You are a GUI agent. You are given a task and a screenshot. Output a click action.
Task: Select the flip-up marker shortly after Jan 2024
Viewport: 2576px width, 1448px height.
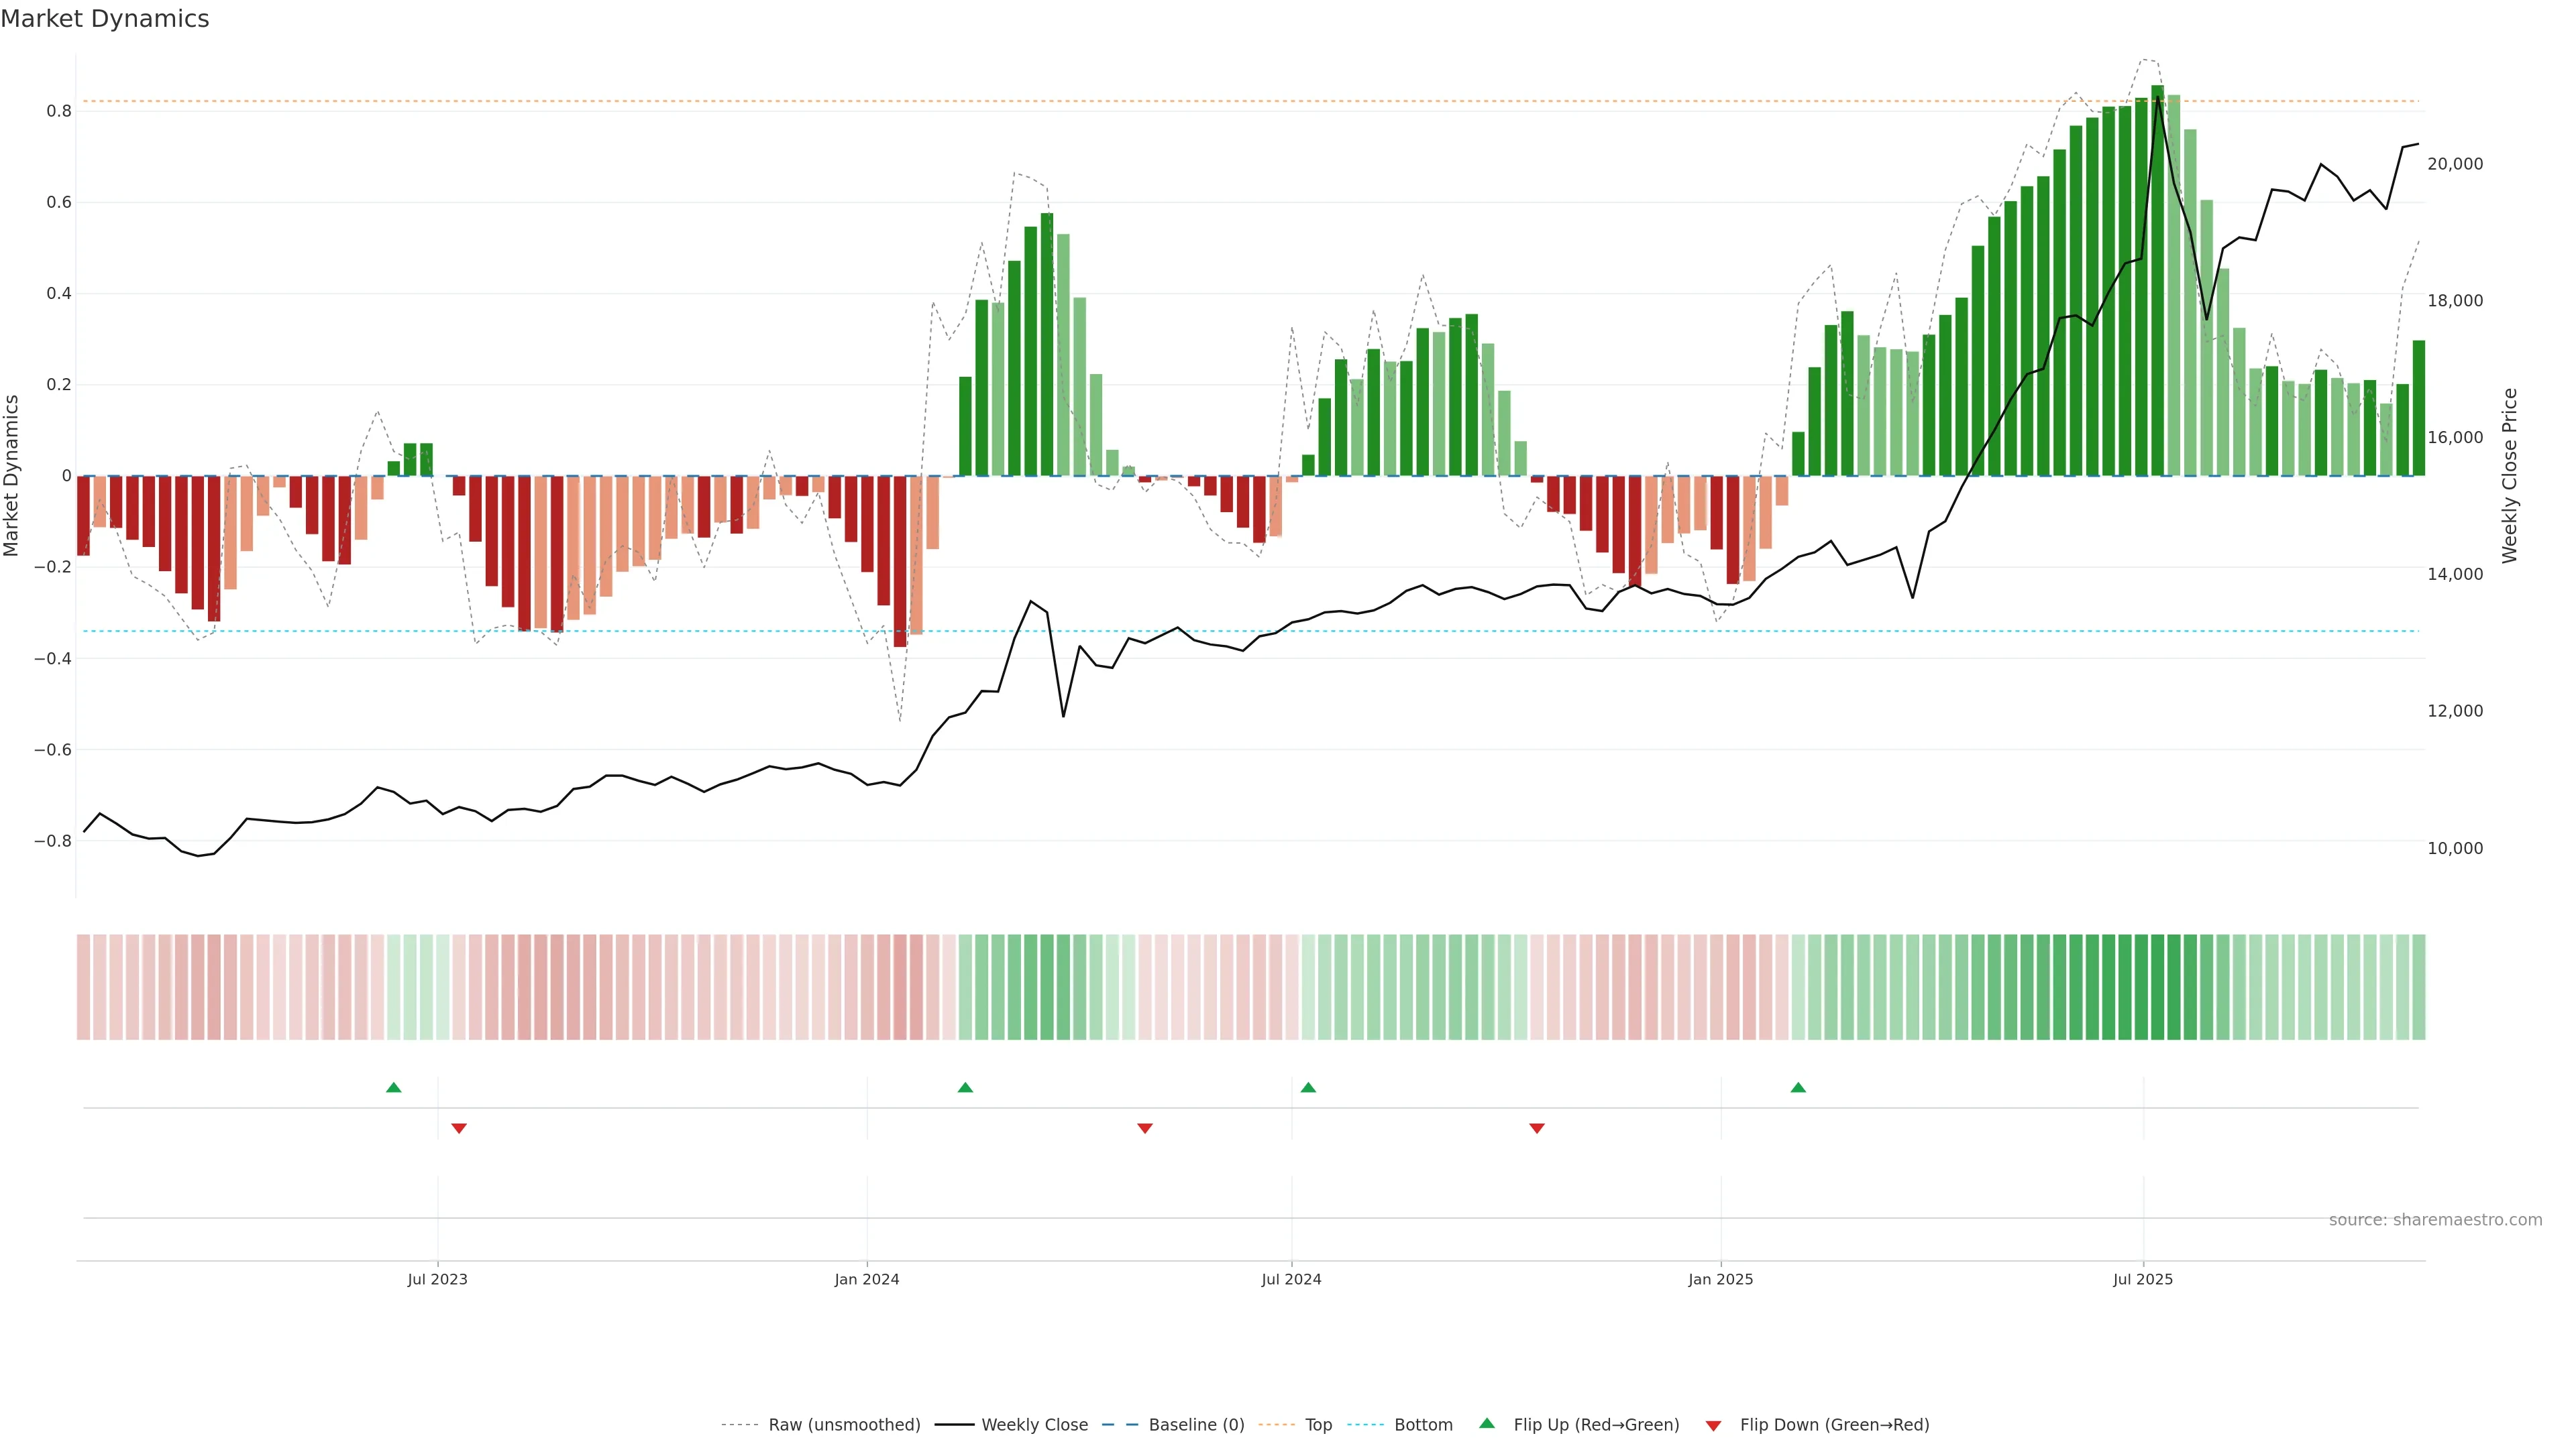click(965, 1087)
